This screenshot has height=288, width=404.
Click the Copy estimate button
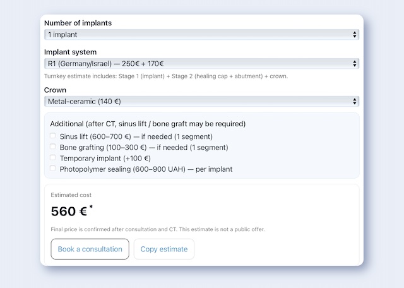(164, 249)
